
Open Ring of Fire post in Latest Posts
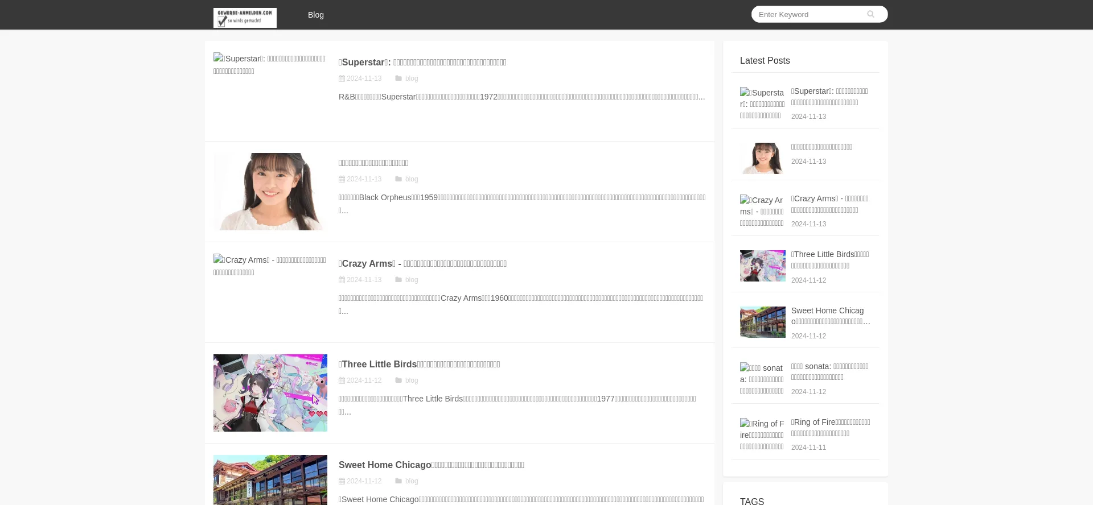(x=831, y=428)
